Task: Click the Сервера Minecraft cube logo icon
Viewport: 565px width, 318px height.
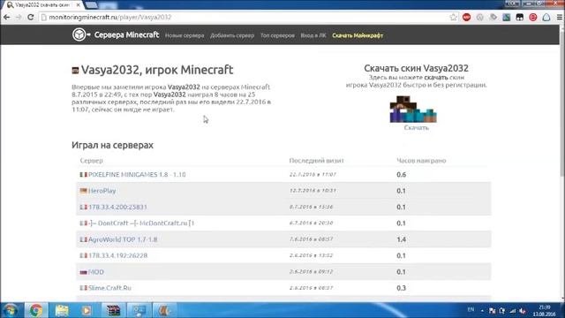Action: click(79, 34)
